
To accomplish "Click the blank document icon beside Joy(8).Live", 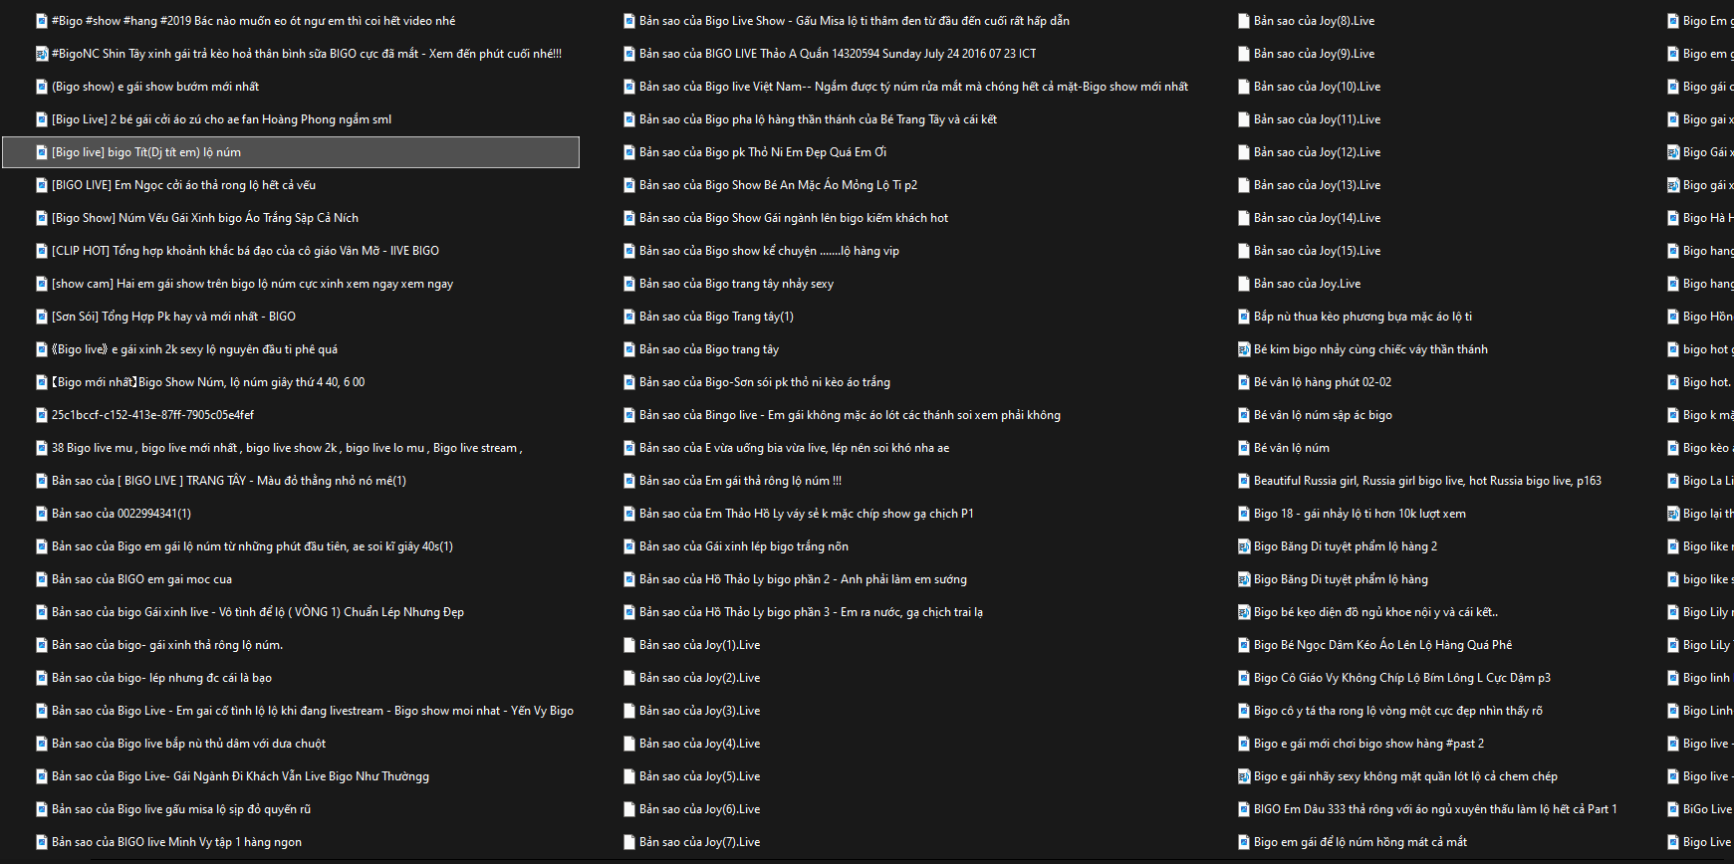I will coord(1244,21).
